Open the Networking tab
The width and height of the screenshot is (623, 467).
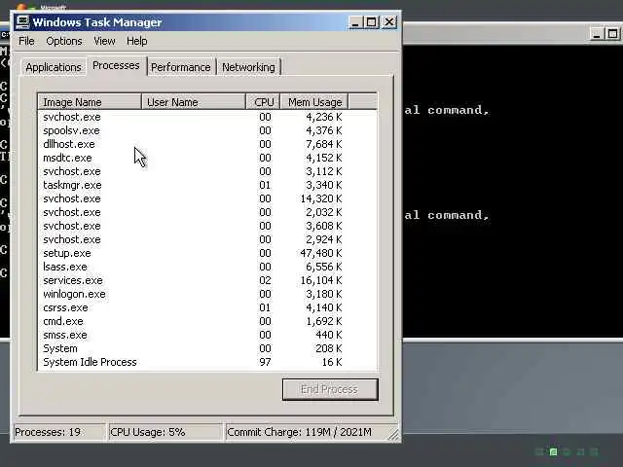point(248,67)
